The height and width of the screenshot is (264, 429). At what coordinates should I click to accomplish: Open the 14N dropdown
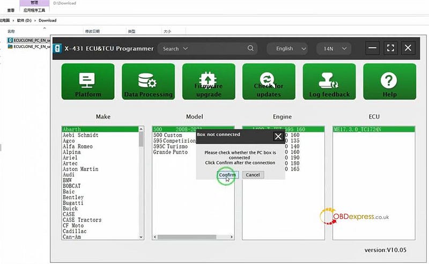coord(334,49)
